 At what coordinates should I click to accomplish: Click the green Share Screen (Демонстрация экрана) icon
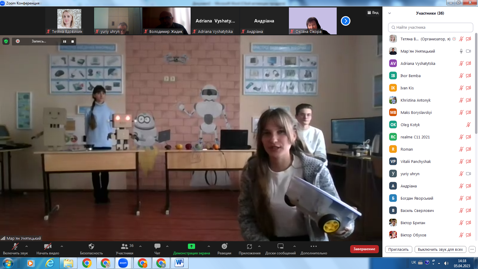(x=191, y=246)
